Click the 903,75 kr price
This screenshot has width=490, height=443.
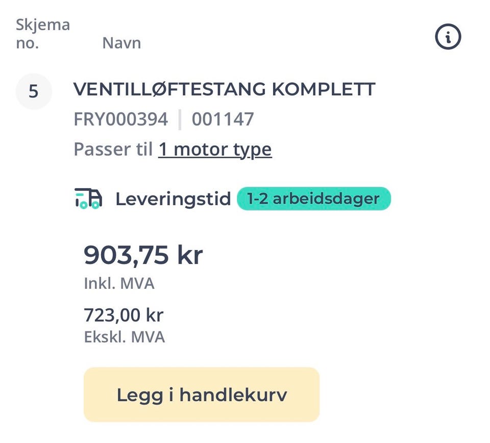click(143, 255)
